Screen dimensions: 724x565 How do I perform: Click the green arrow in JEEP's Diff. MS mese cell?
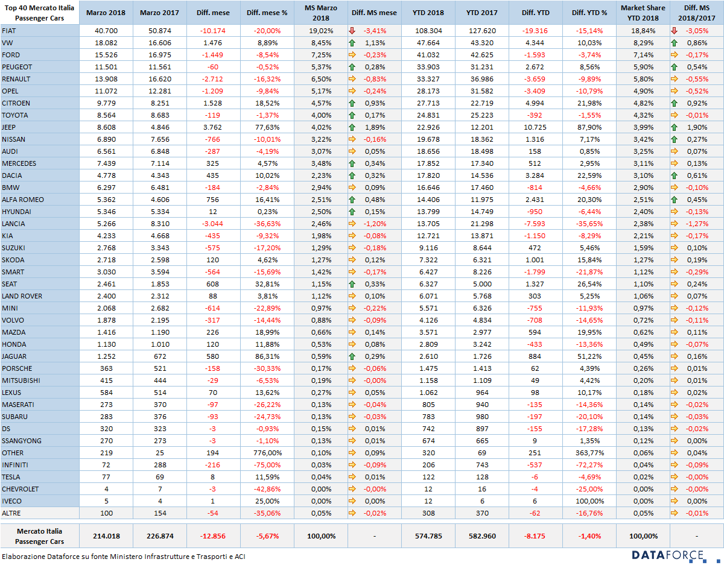pyautogui.click(x=352, y=127)
